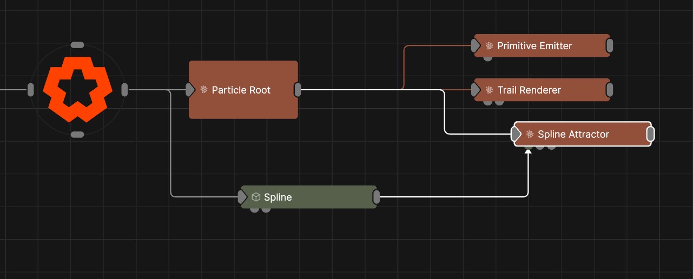Image resolution: width=693 pixels, height=279 pixels.
Task: Click the particle icon on Spline Attractor
Action: [530, 135]
